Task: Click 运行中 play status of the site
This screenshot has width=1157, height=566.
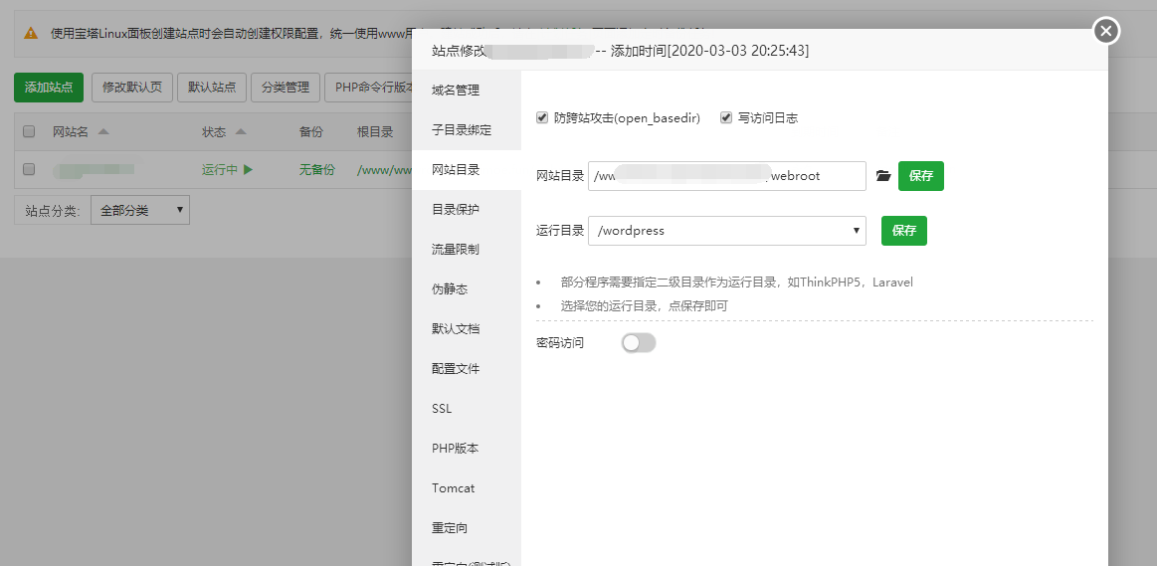Action: (227, 170)
